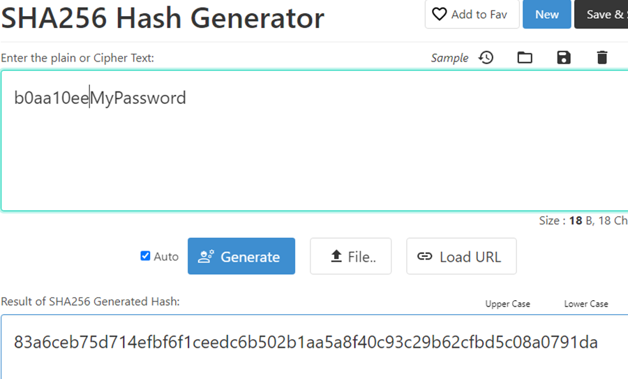
Task: Click the floppy disk save icon
Action: pyautogui.click(x=564, y=58)
